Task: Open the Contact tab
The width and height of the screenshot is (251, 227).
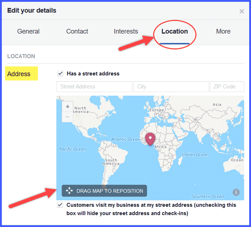Action: pos(77,31)
